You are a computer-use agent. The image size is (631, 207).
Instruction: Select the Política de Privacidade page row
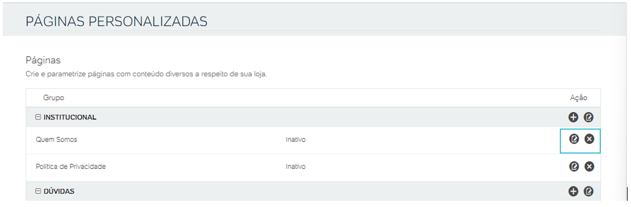313,168
